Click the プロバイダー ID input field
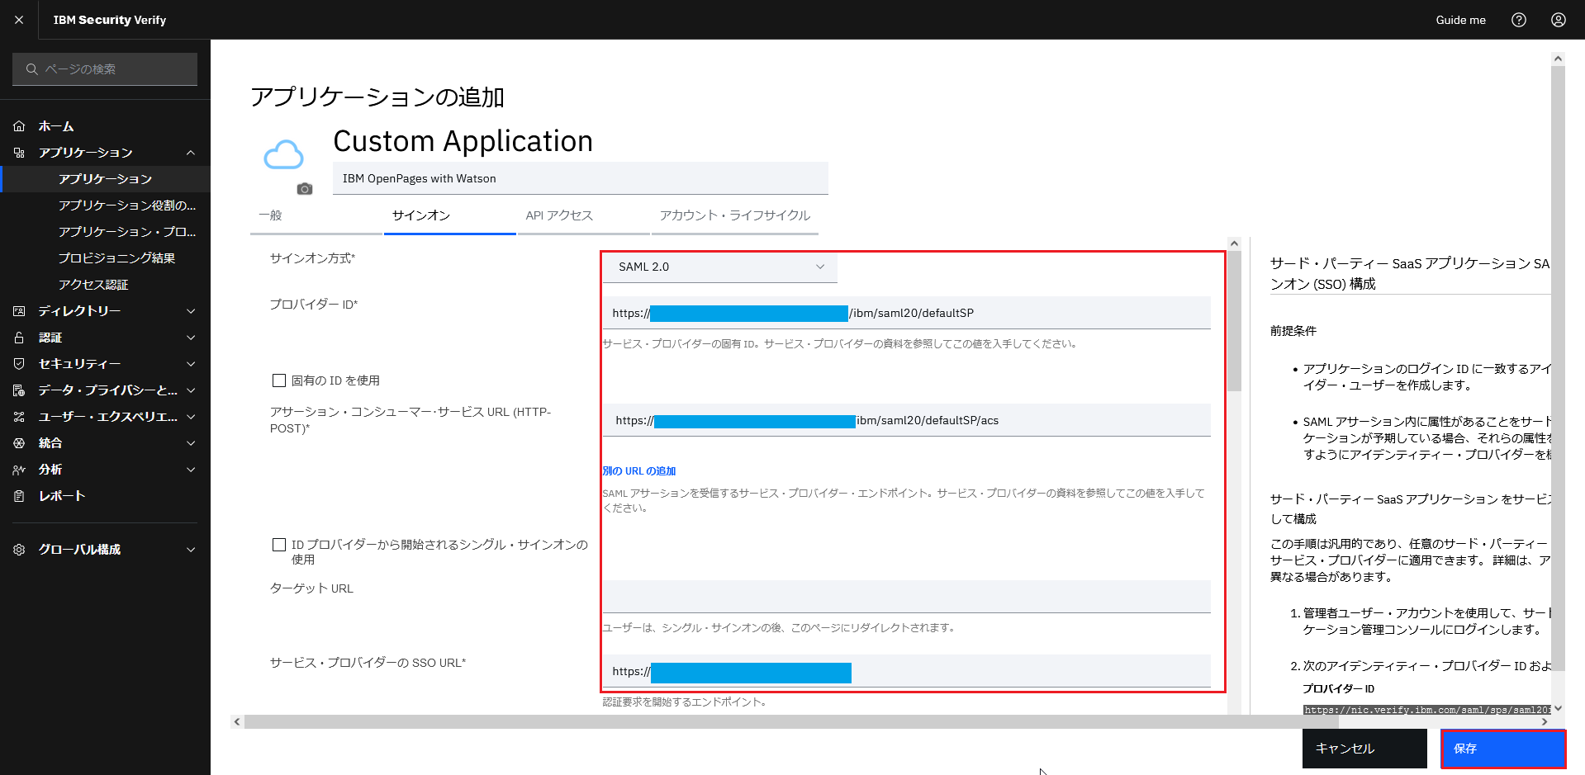The image size is (1585, 775). 906,313
